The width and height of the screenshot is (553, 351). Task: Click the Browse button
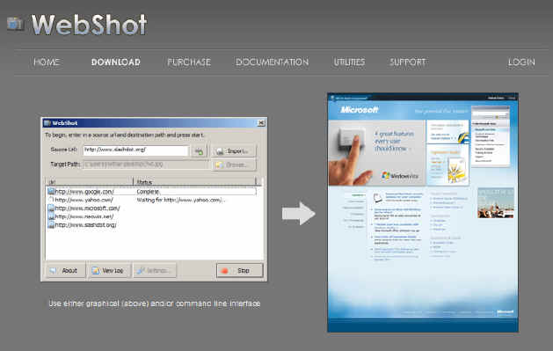click(x=234, y=165)
